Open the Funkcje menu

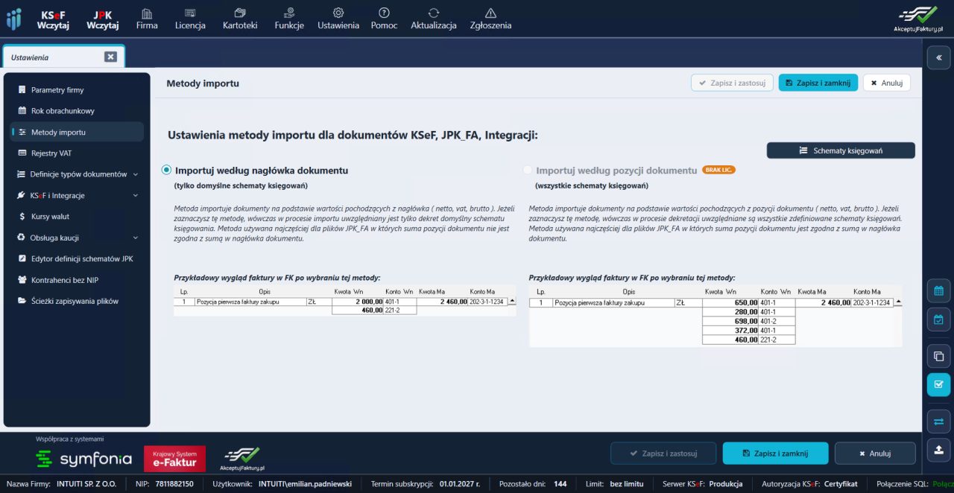pos(289,19)
